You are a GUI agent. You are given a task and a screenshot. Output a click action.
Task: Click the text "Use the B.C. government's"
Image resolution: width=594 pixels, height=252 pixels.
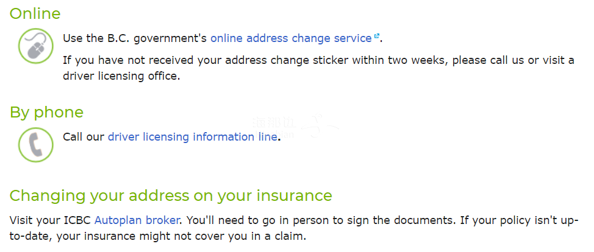point(135,38)
